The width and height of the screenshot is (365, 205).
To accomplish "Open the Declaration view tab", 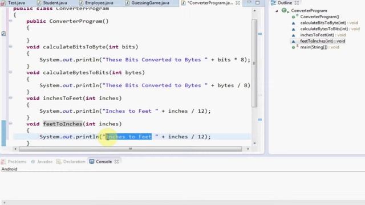I will [x=71, y=162].
